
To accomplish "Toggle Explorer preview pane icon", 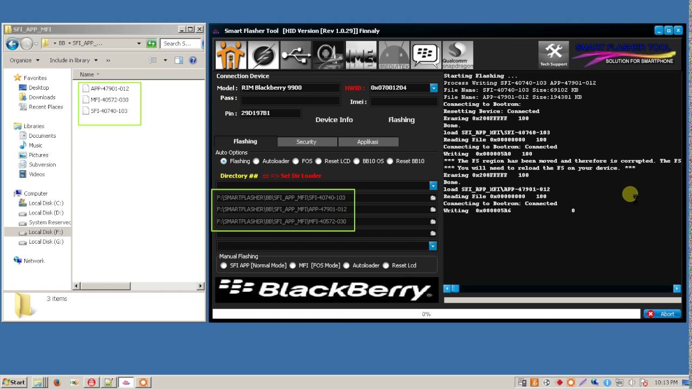I will 179,61.
